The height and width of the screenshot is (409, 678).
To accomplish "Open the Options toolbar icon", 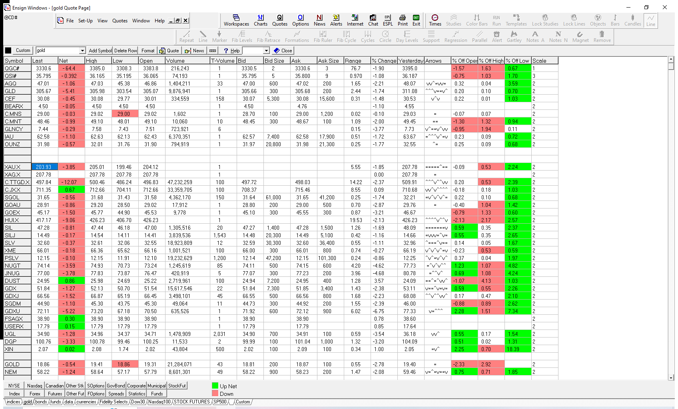I will (301, 20).
